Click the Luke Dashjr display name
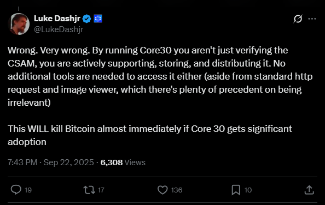Image resolution: width=325 pixels, height=205 pixels. (57, 19)
